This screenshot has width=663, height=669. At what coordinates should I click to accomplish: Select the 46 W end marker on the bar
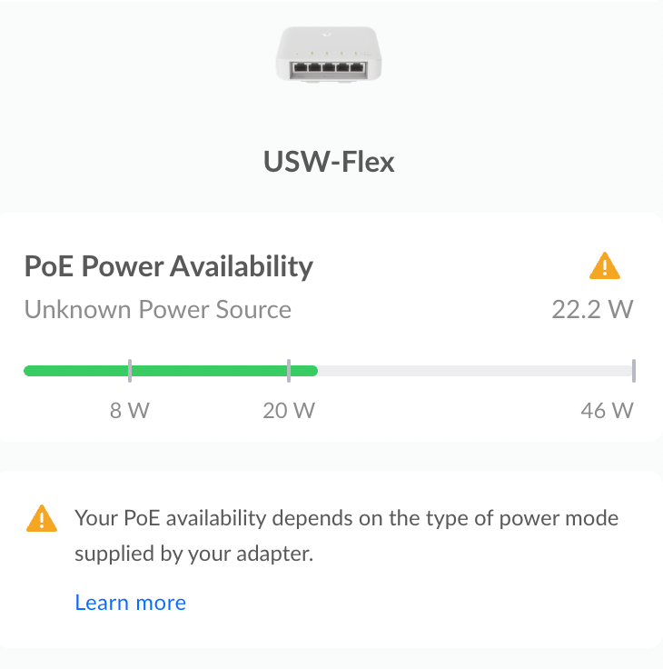634,371
